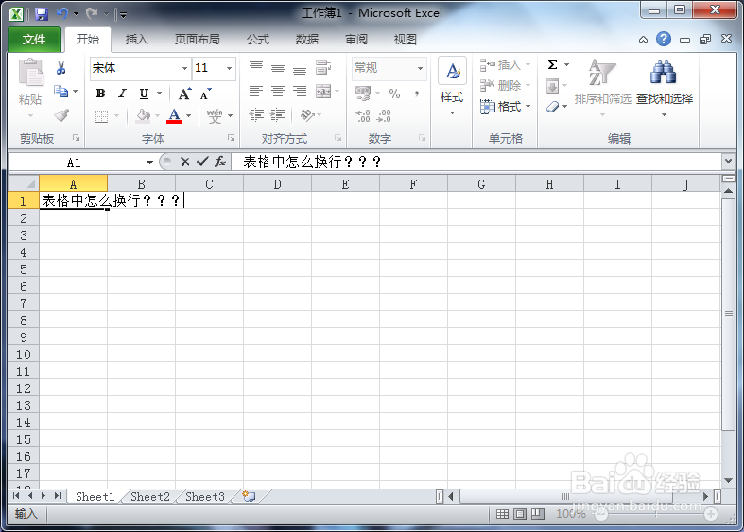This screenshot has height=532, width=744.
Task: Click column D header
Action: [277, 184]
